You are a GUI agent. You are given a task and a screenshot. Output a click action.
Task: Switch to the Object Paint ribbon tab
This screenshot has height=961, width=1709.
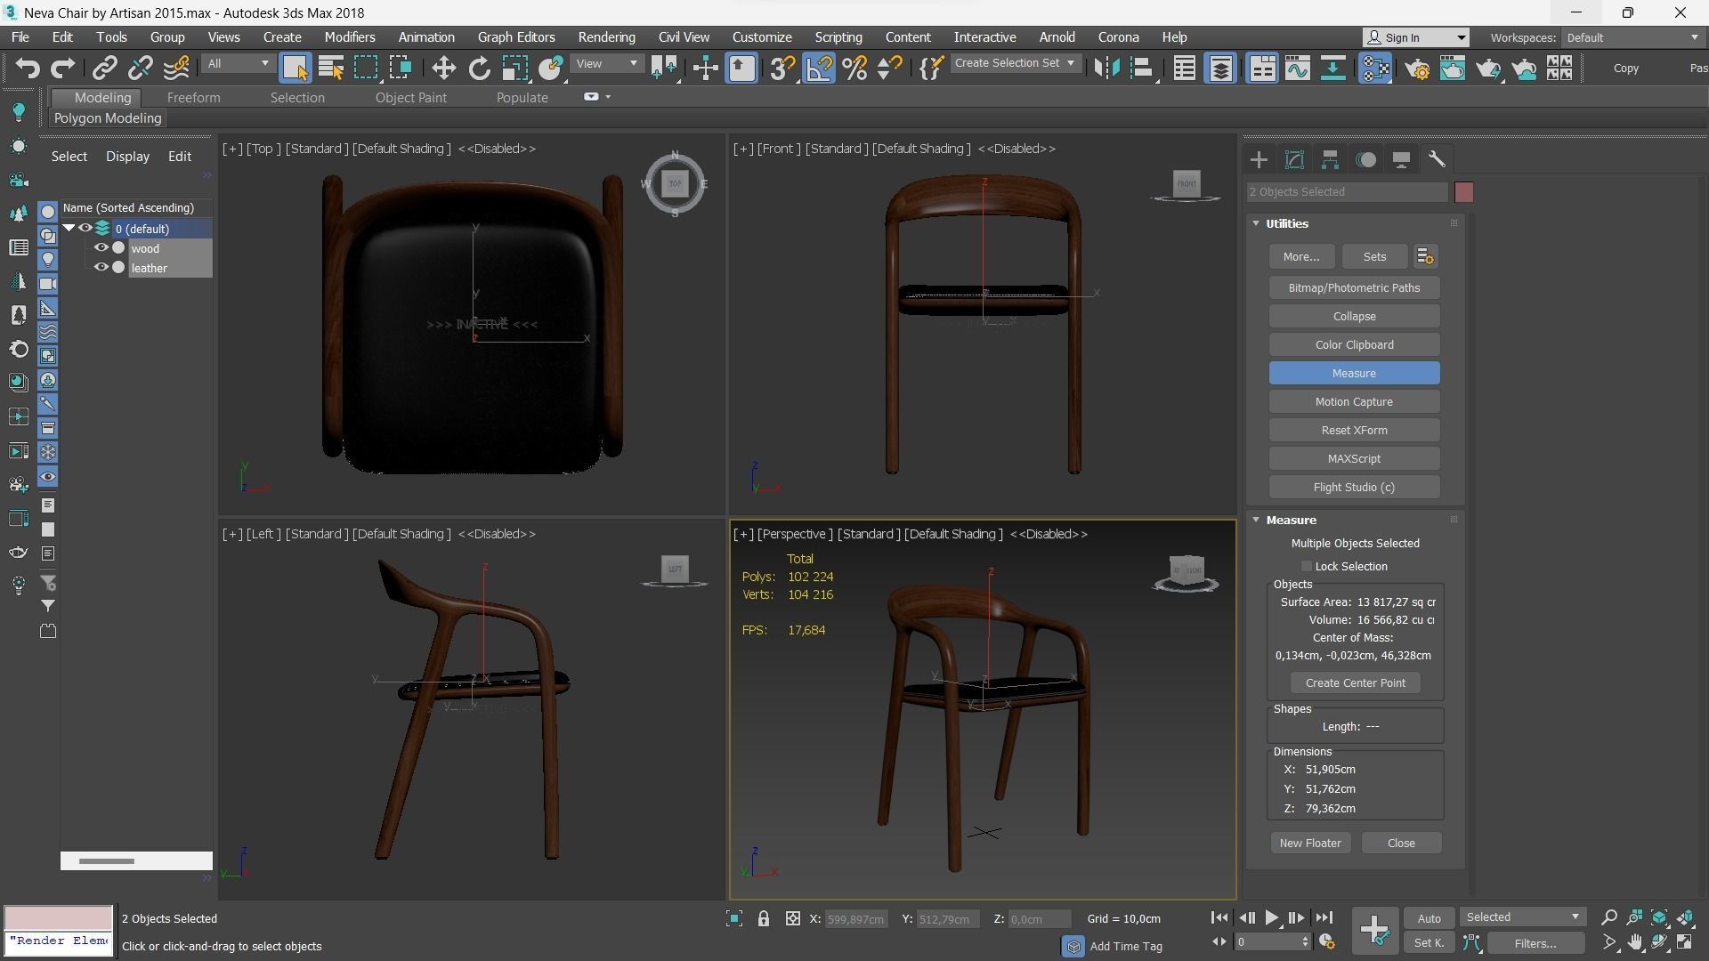pos(410,98)
